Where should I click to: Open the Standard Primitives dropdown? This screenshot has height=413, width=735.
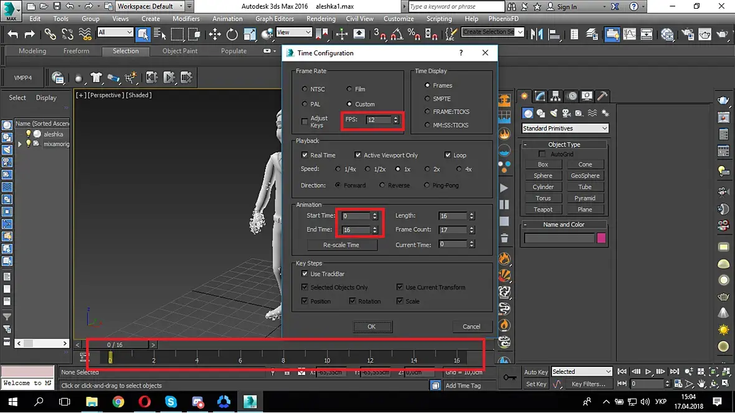564,128
